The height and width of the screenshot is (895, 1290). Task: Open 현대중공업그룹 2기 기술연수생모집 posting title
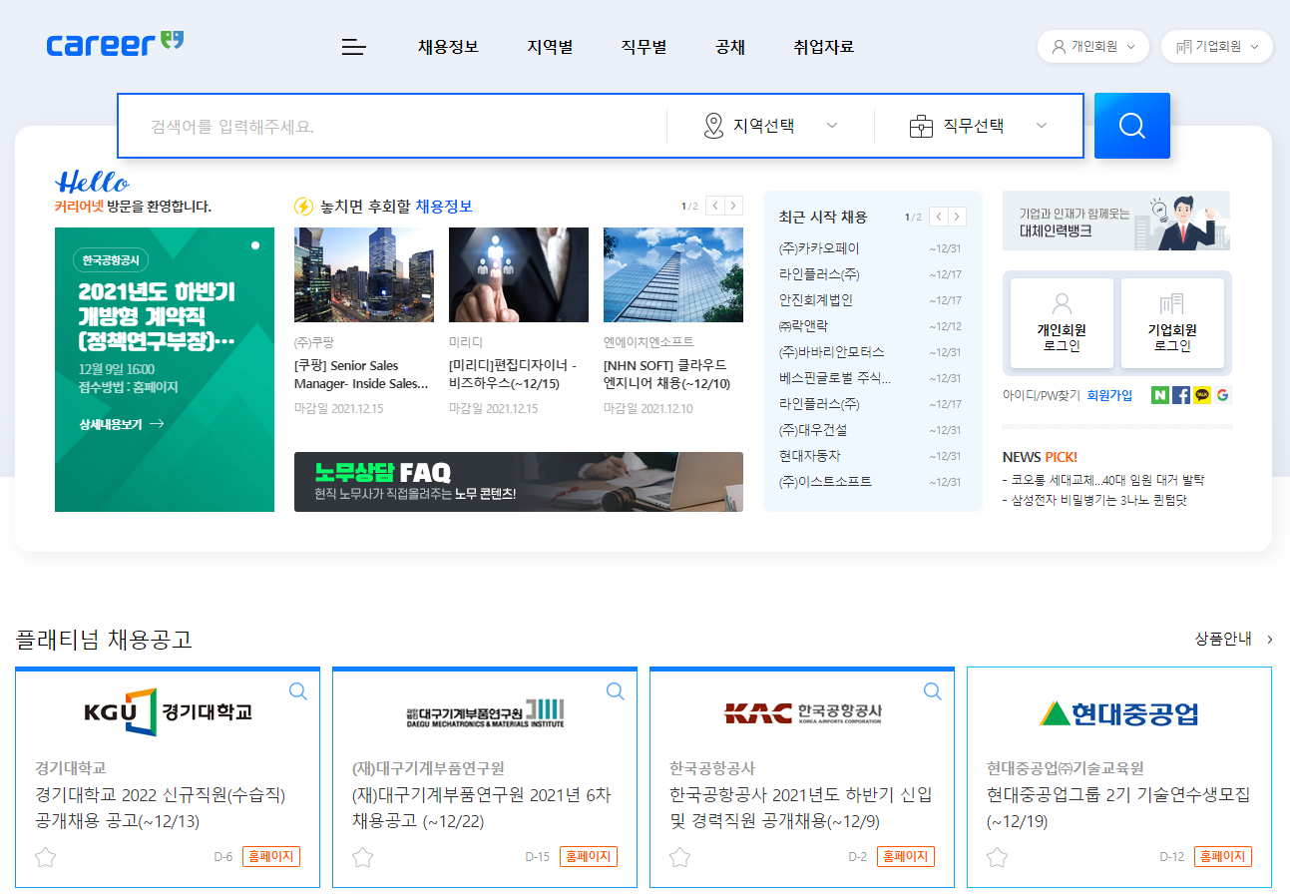1118,808
